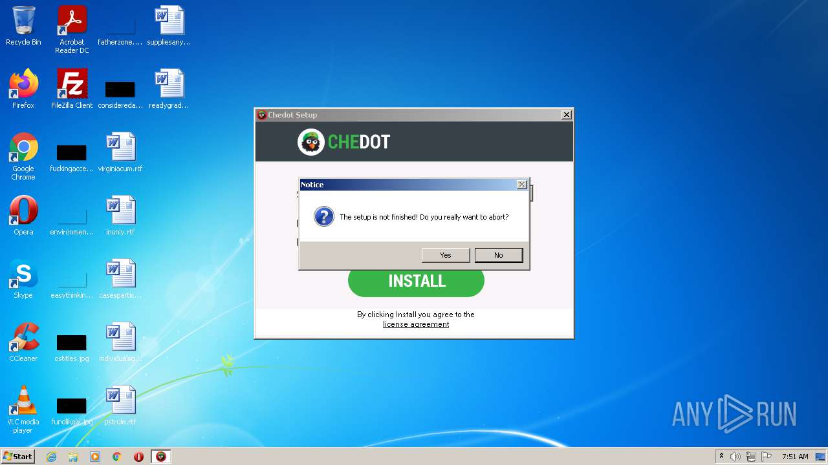Open Internet Explorer from taskbar

coord(52,457)
